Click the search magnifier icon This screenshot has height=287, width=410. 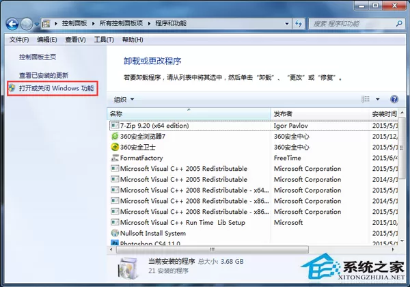tap(399, 24)
